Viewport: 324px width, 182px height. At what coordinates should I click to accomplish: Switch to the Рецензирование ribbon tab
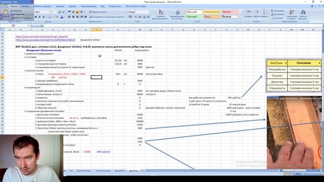pyautogui.click(x=89, y=6)
